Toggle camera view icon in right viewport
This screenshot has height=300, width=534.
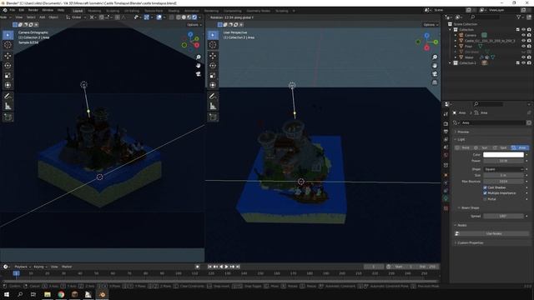[x=435, y=74]
